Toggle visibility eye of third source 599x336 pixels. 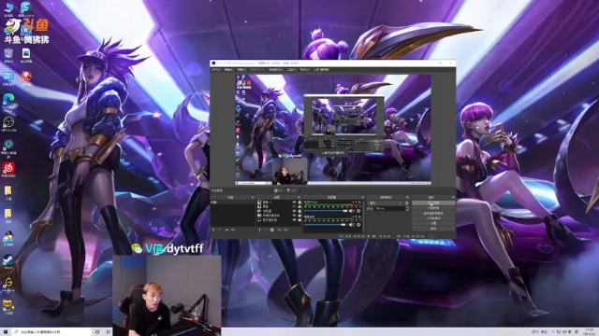pyautogui.click(x=294, y=211)
